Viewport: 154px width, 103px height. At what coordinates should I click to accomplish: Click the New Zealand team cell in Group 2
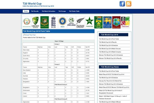(30, 70)
